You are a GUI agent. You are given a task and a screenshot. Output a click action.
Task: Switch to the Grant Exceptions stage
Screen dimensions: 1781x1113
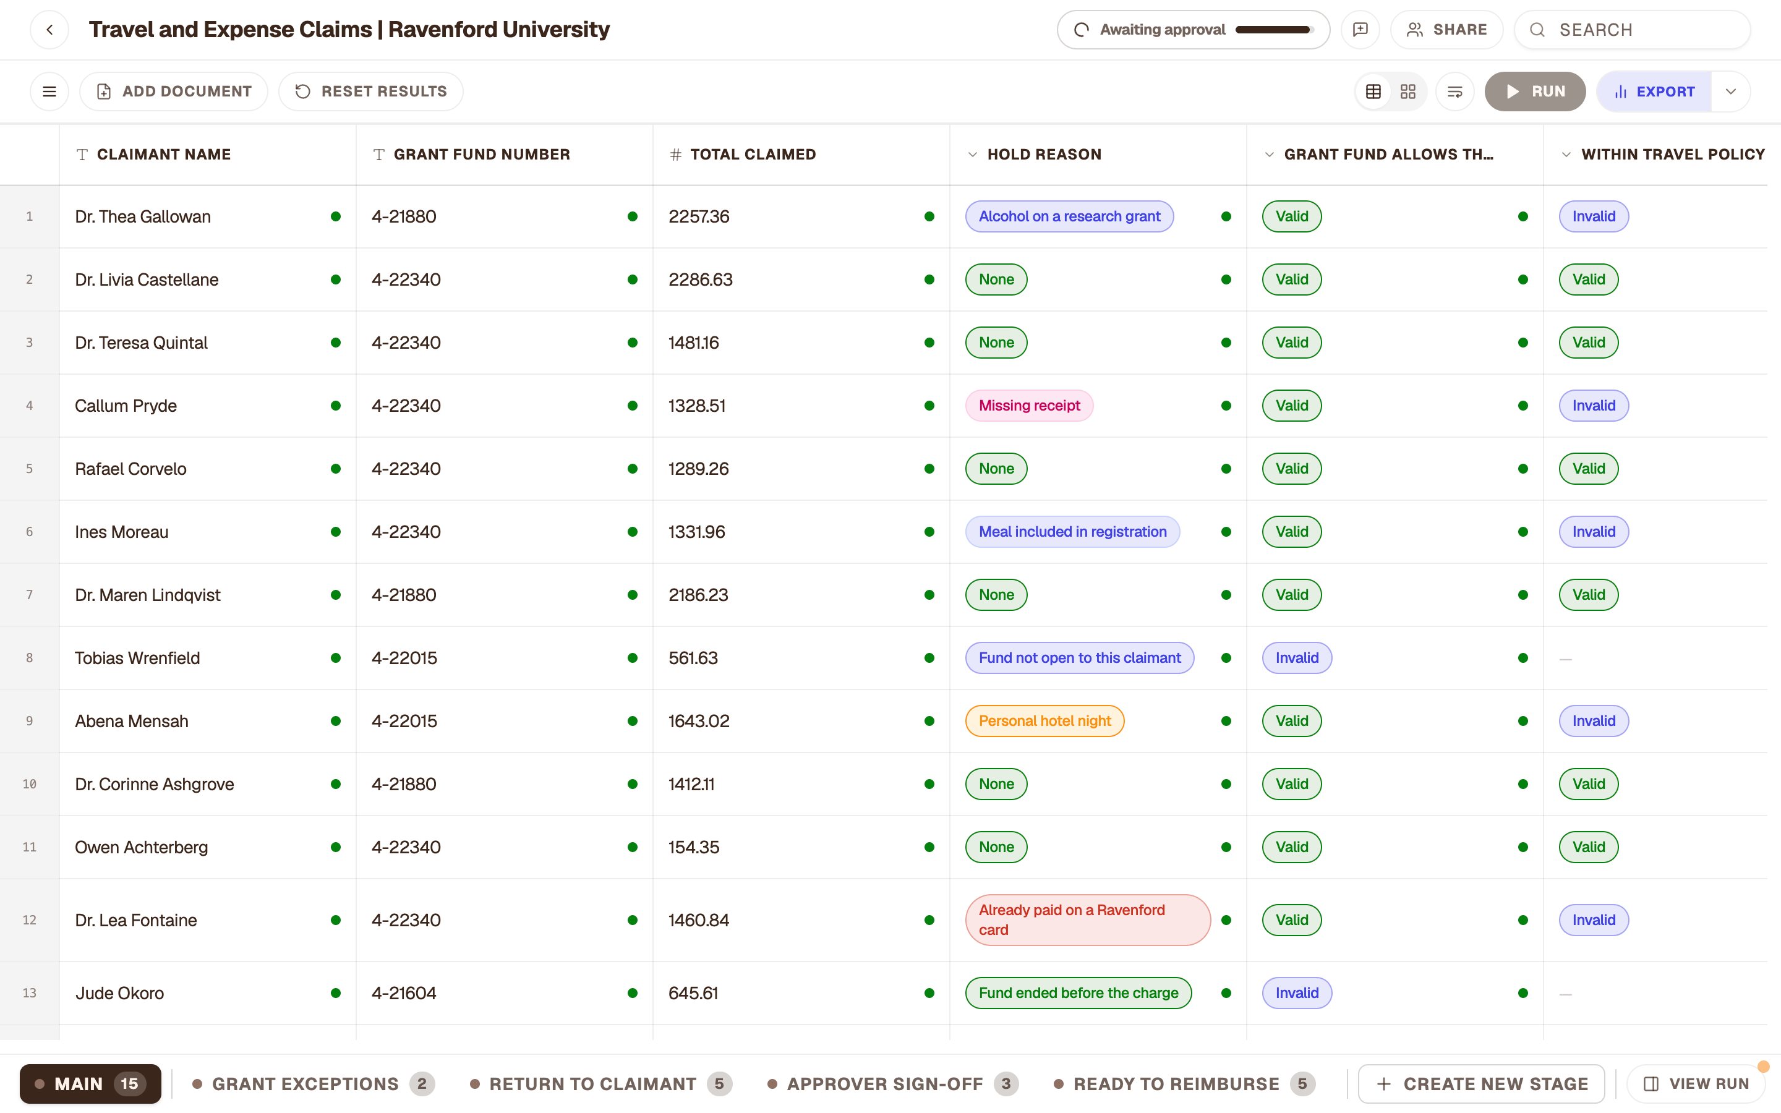pos(314,1083)
